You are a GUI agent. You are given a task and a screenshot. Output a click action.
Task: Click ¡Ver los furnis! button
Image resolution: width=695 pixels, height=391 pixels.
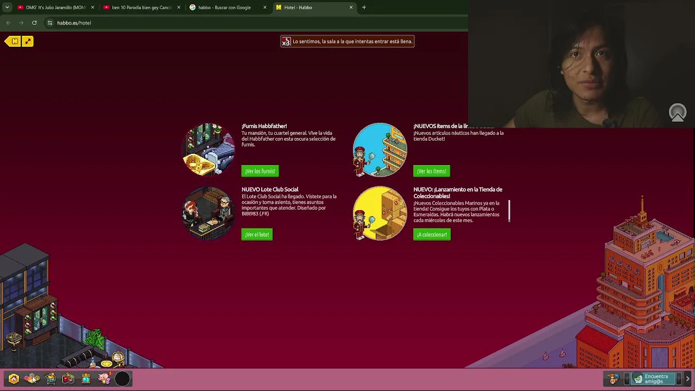click(260, 171)
